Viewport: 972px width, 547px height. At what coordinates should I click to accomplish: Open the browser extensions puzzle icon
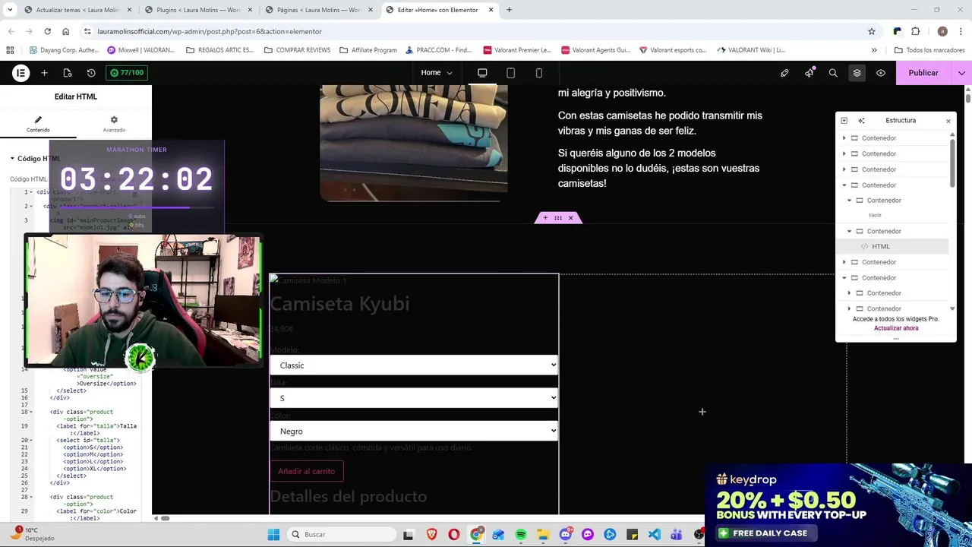[915, 31]
